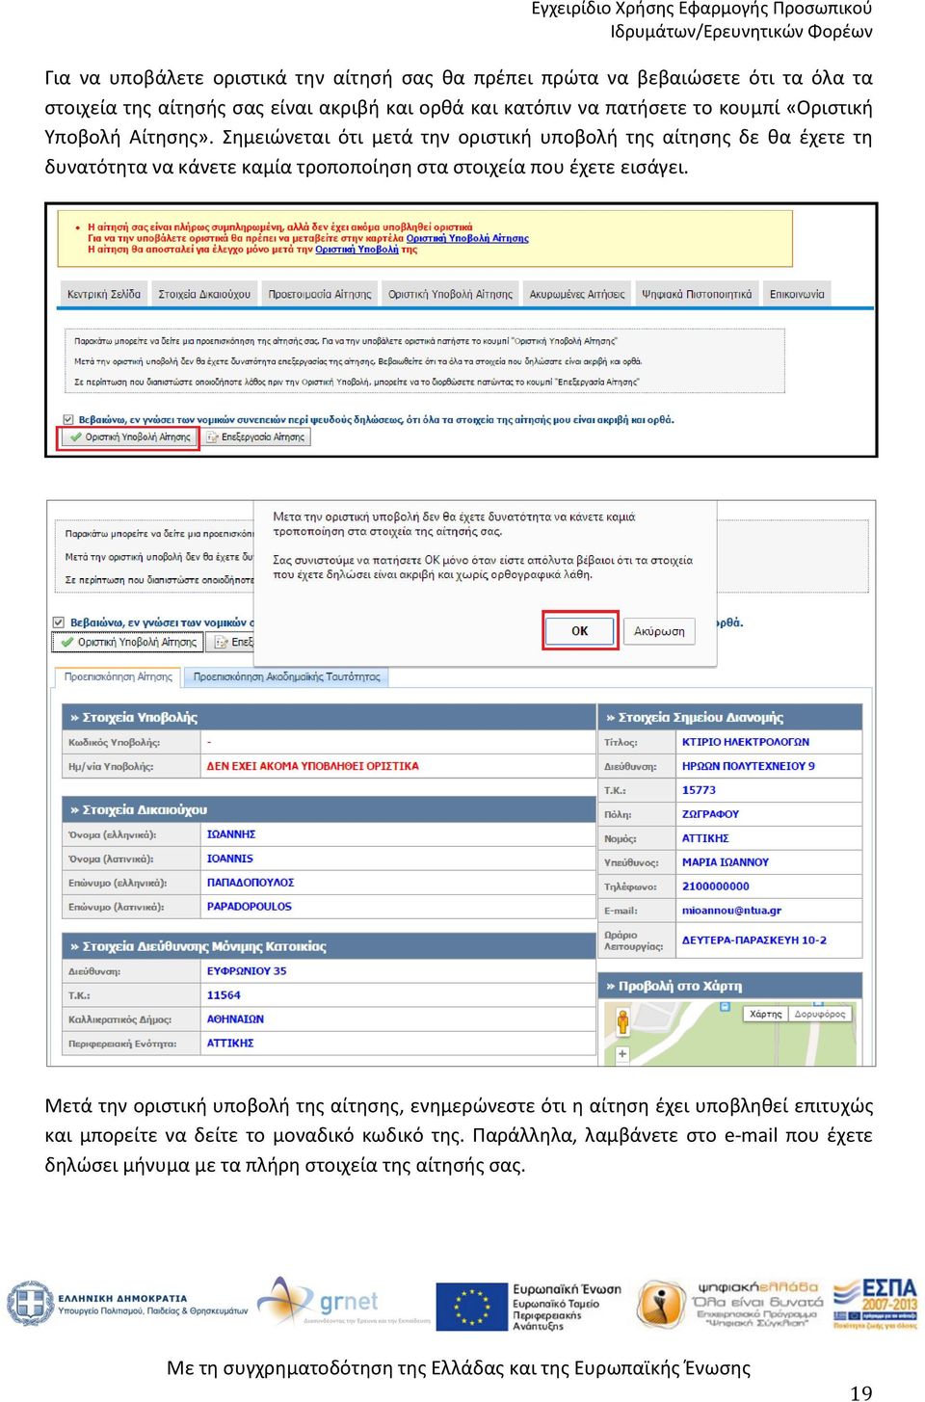
Task: Switch to Στοιχεία Δικαιούχου tab
Action: pyautogui.click(x=204, y=294)
